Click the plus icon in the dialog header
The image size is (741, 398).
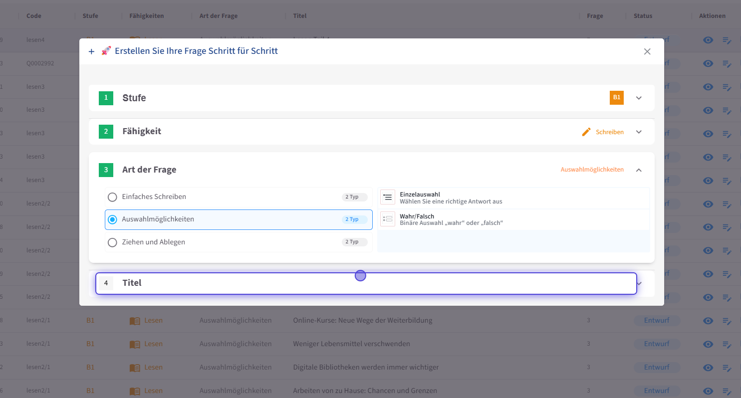pos(91,51)
